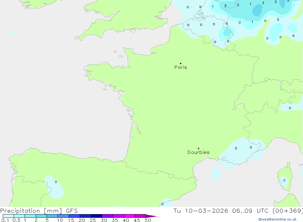Select the 45–50 mm legend color swatch
This screenshot has height=222, width=303.
tap(141, 216)
